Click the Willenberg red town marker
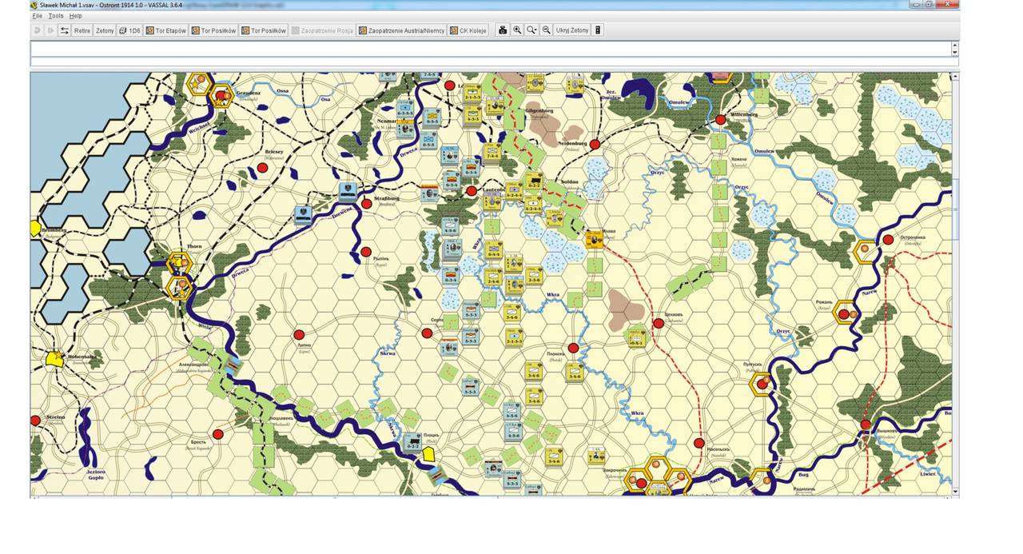This screenshot has width=1023, height=554. coord(720,119)
